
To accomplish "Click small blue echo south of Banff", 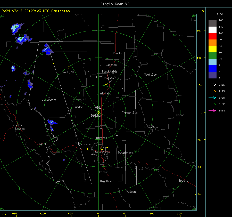I will coord(64,160).
